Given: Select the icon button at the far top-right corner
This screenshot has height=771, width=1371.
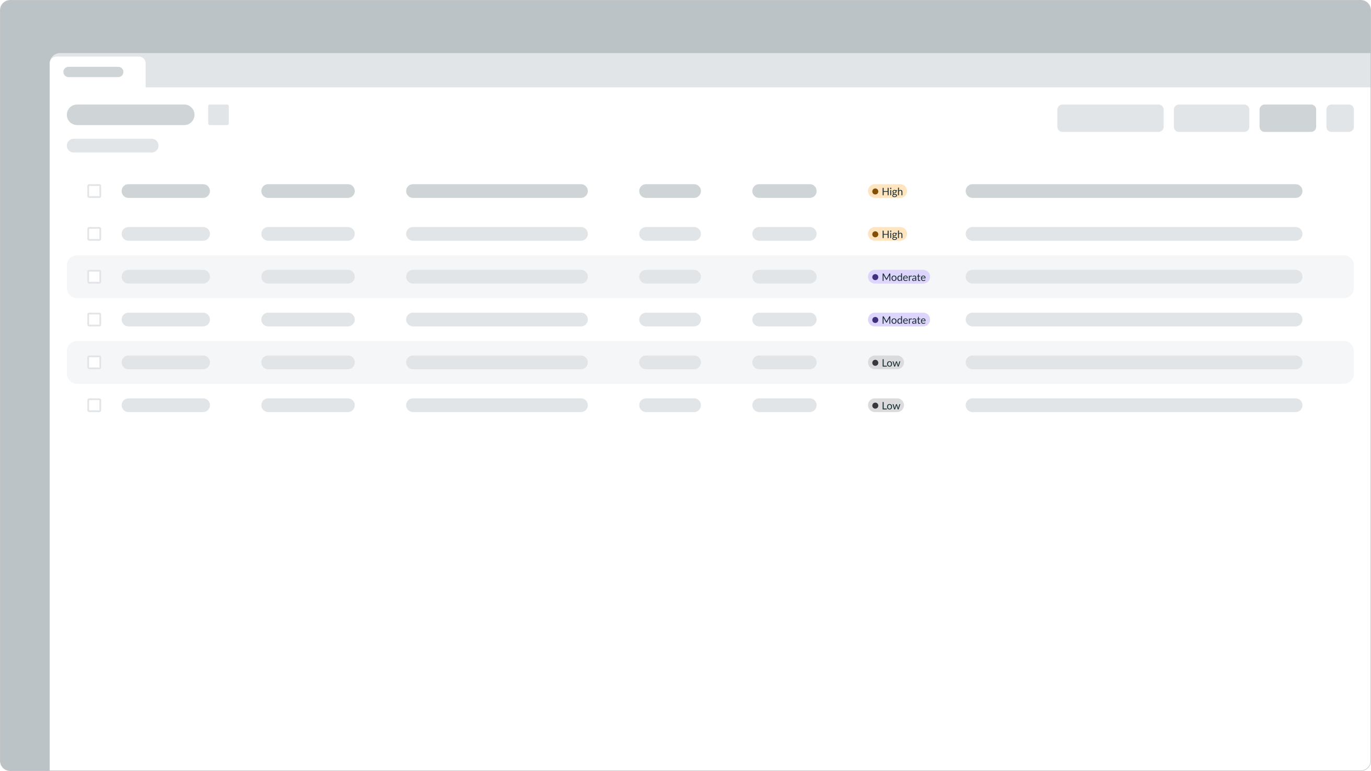Looking at the screenshot, I should (x=1340, y=118).
